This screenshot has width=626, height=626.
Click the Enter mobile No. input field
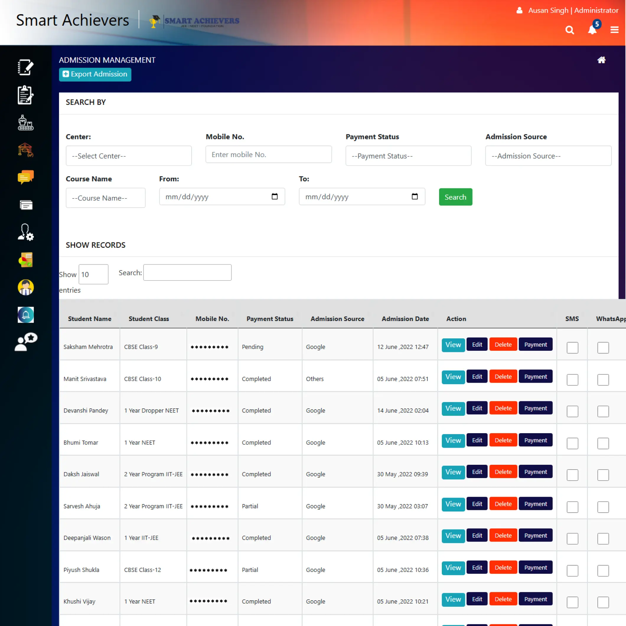[268, 154]
